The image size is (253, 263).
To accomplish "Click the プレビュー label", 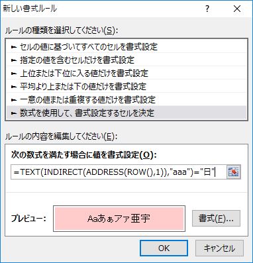I will [28, 219].
